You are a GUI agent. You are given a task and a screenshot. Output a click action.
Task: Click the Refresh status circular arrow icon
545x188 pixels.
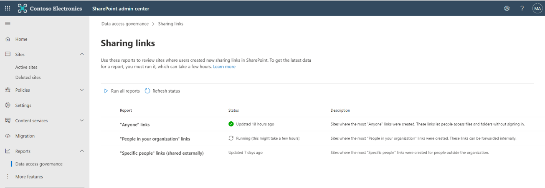(x=147, y=91)
